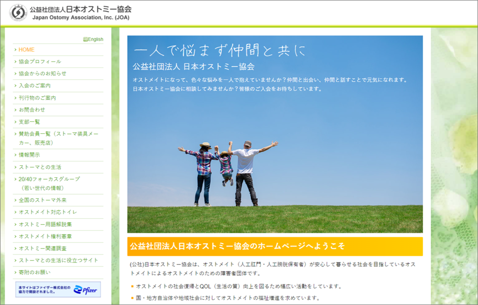Screen dimensions: 478x305
Task: Go to 全国のストーマ外来 listing
Action: [x=42, y=200]
